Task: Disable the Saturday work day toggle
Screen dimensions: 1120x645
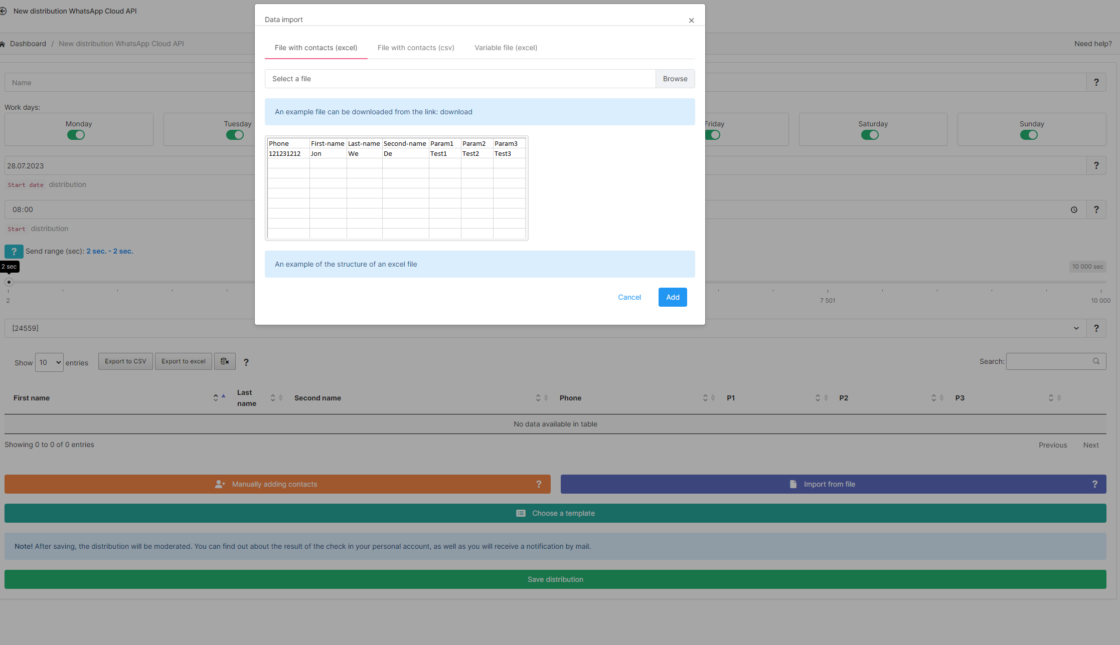Action: pos(870,135)
